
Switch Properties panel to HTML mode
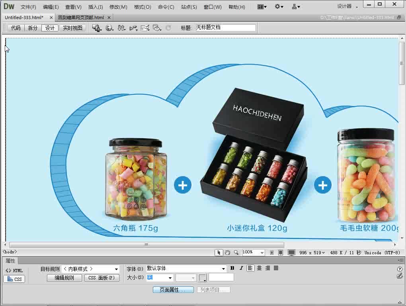point(14,271)
